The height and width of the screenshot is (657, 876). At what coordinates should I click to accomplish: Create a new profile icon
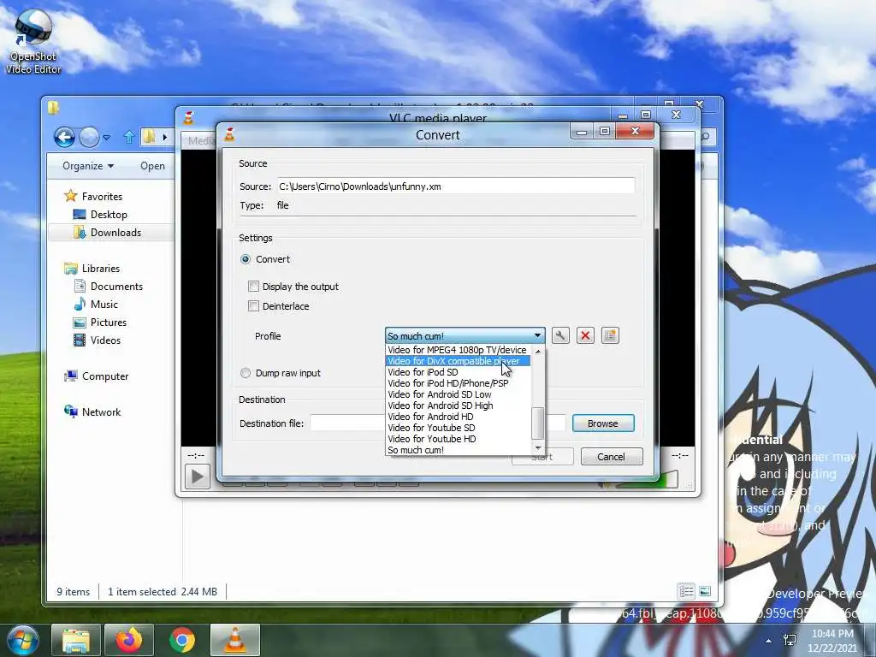(610, 335)
